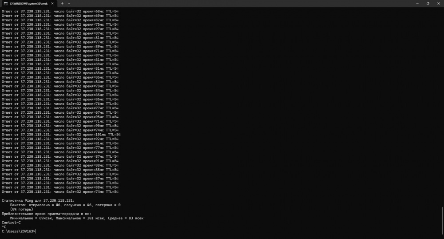Image resolution: width=444 pixels, height=239 pixels.
Task: Click the ping reply line with время=95мс
Action: [60, 117]
